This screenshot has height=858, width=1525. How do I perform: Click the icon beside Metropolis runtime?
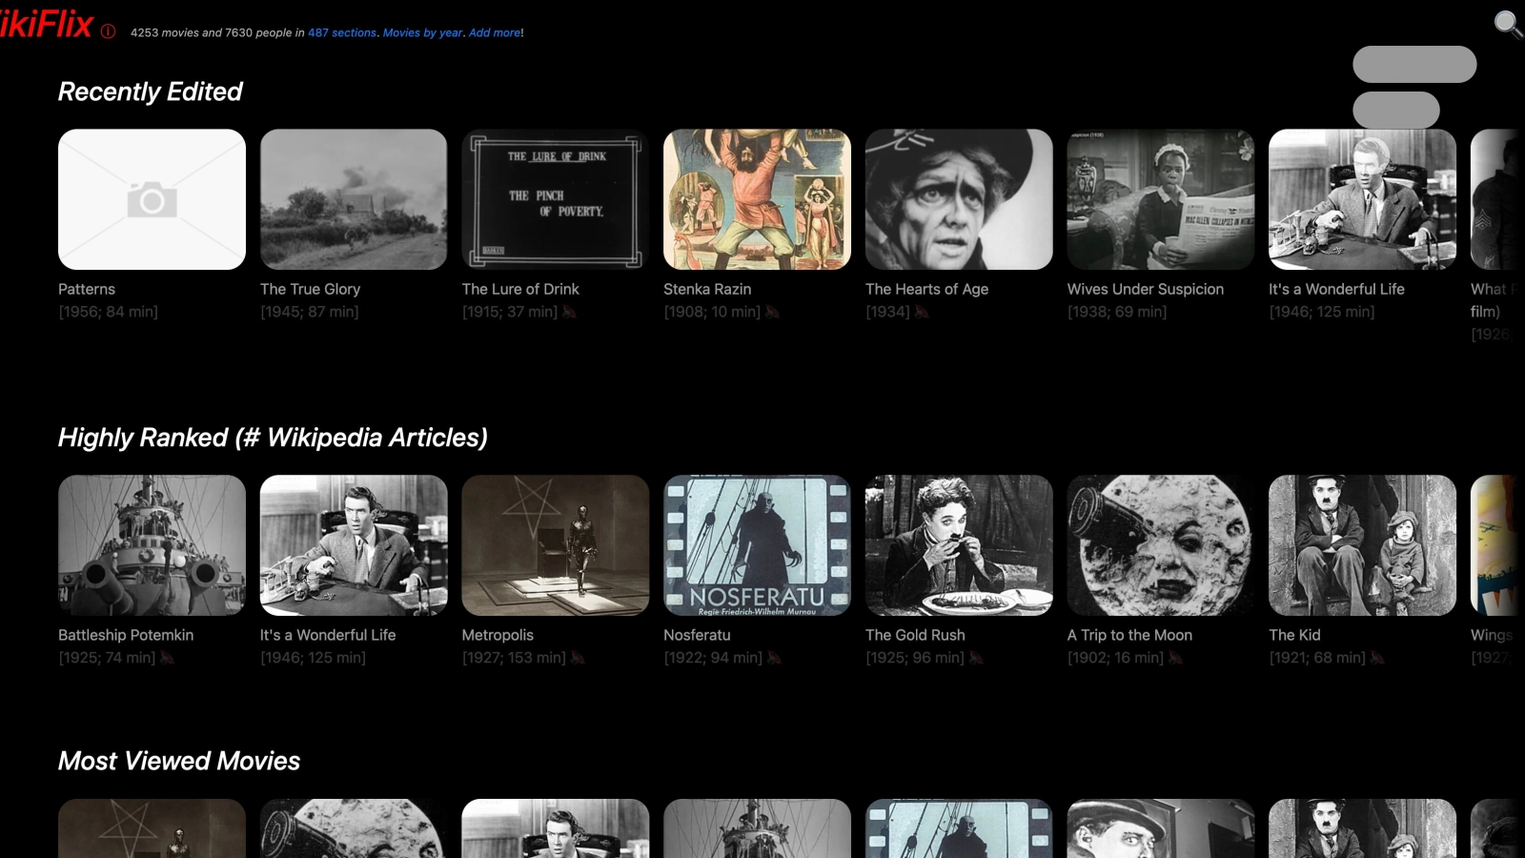[x=578, y=658]
